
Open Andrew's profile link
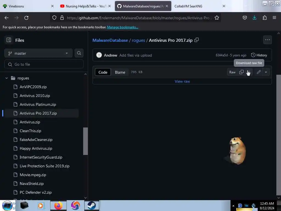pos(111,55)
